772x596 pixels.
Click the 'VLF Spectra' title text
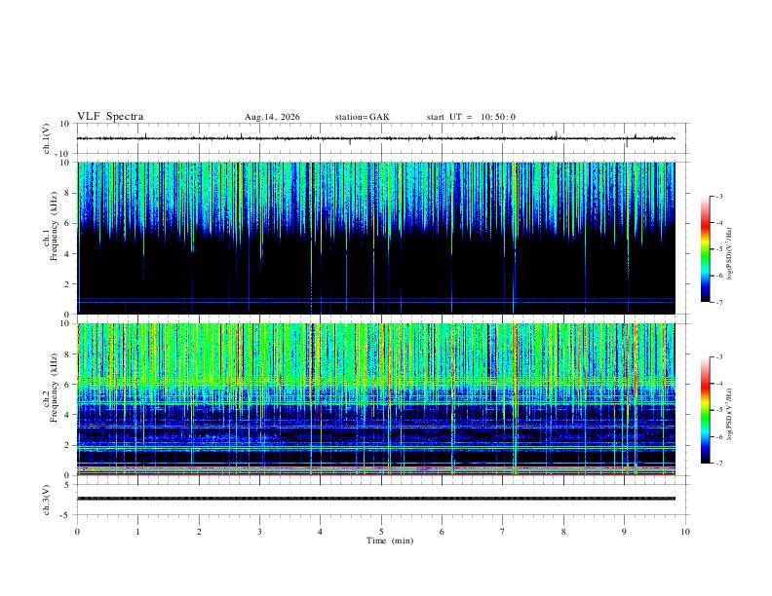pos(110,117)
